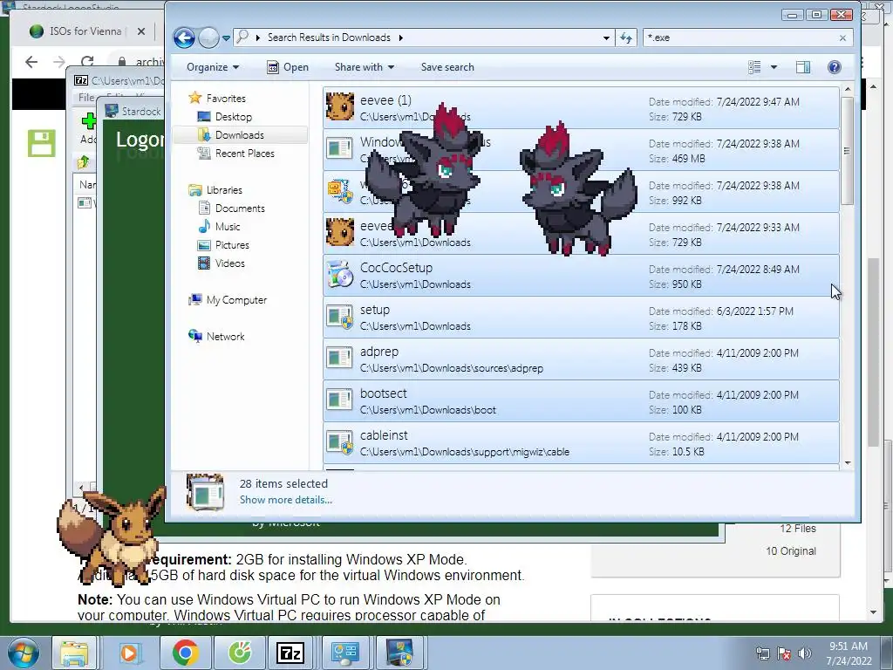893x670 pixels.
Task: Click the results list scroll up arrow
Action: (848, 89)
